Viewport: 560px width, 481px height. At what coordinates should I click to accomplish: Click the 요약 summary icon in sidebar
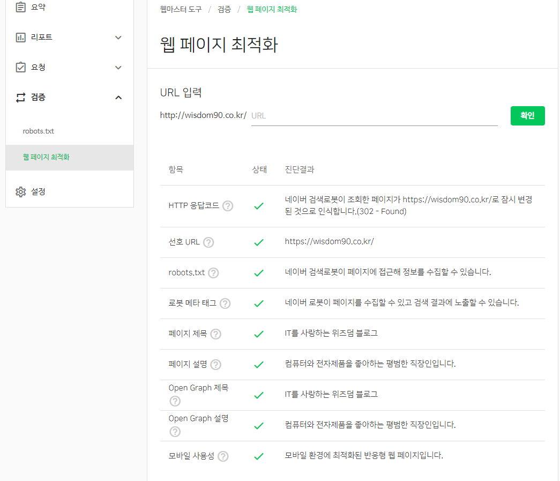point(20,7)
